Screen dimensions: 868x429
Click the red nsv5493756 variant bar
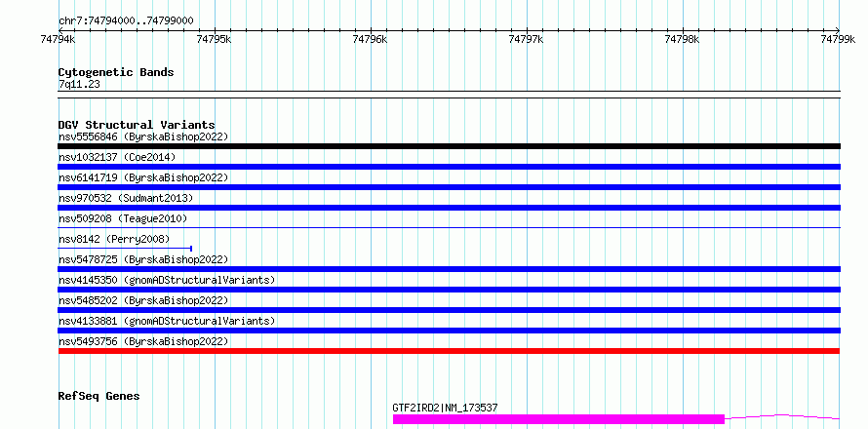point(449,351)
